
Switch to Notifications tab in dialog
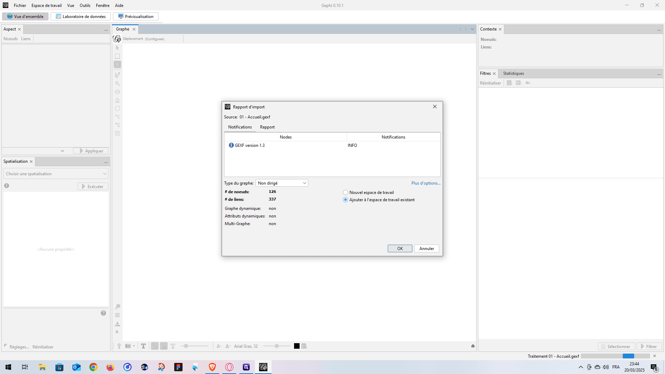point(240,127)
